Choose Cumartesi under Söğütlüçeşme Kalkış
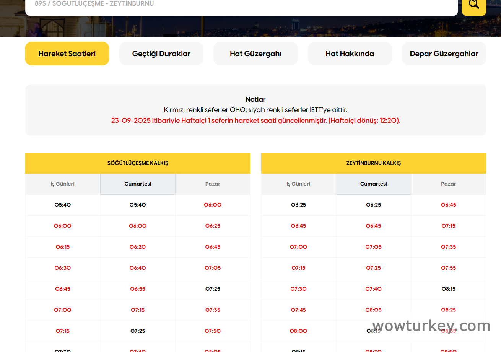 [x=138, y=184]
